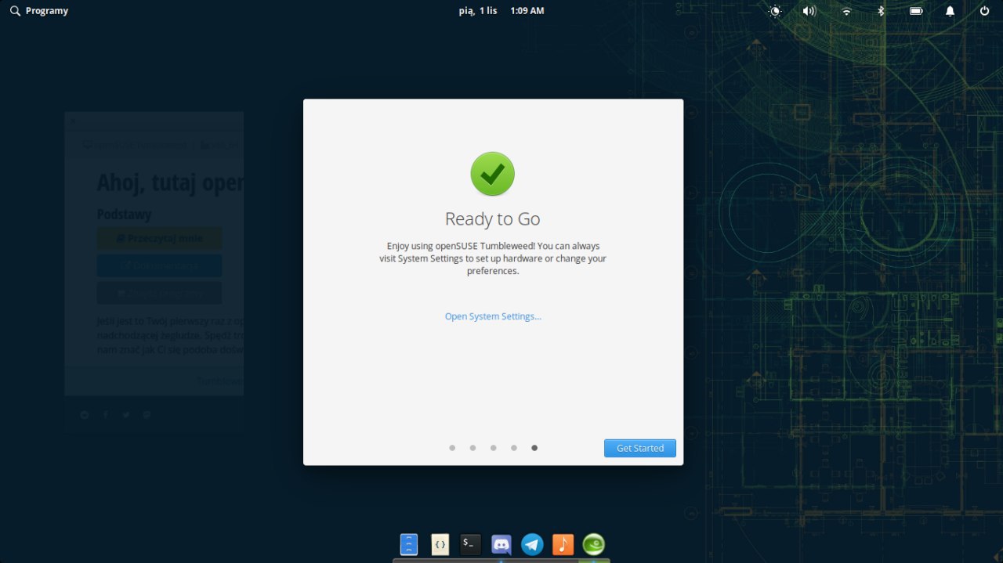
Task: Jump to the fourth onboarding page dot
Action: (514, 448)
